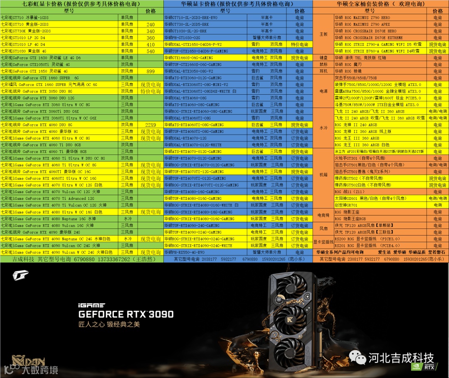
Task: Click 特价电询 in the RTX 3050 DUO row
Action: (x=150, y=91)
